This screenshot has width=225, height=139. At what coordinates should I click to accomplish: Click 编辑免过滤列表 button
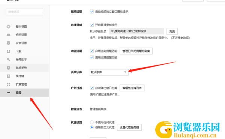(132, 88)
